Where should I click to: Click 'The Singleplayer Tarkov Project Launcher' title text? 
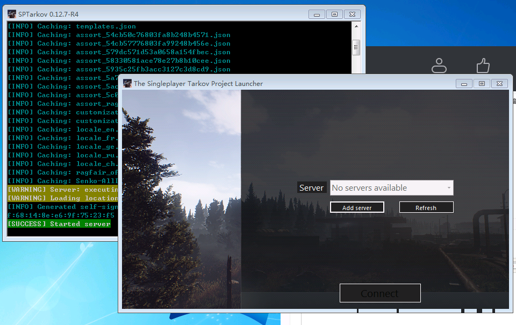pyautogui.click(x=198, y=84)
